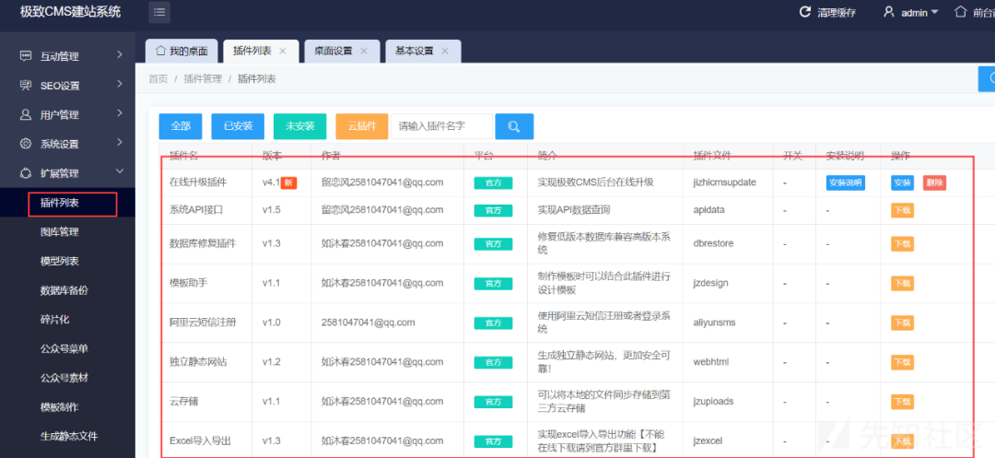Click the 互动管理 chat bubble icon
The image size is (995, 458).
click(x=26, y=56)
